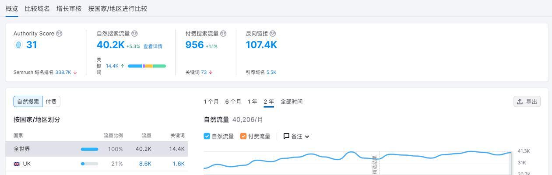Click the UK 21% traffic share bar

90,164
